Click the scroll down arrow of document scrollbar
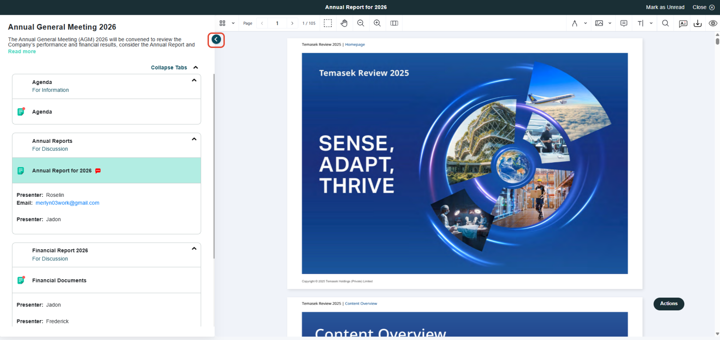The image size is (720, 340). click(718, 334)
